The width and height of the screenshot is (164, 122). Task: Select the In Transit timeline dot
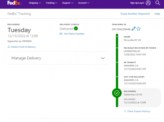[117, 62]
